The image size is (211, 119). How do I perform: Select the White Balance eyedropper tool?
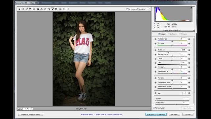pos(27,9)
